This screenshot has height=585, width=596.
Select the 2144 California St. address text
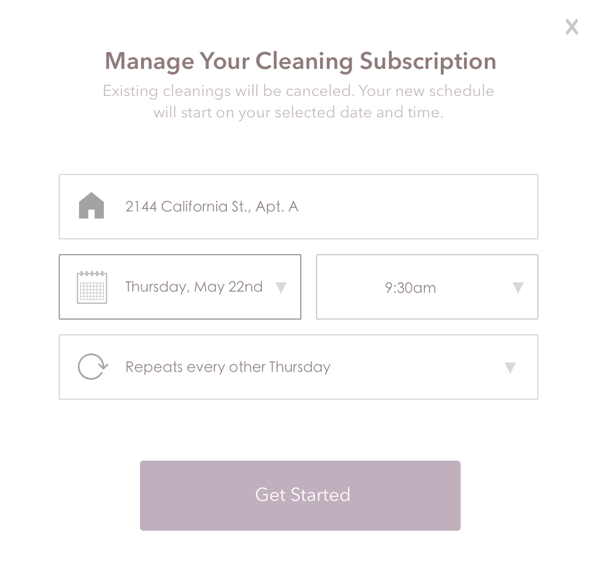(187, 207)
